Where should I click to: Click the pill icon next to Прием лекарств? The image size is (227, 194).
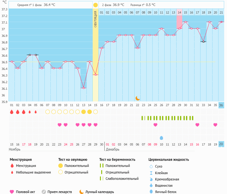click(44, 191)
